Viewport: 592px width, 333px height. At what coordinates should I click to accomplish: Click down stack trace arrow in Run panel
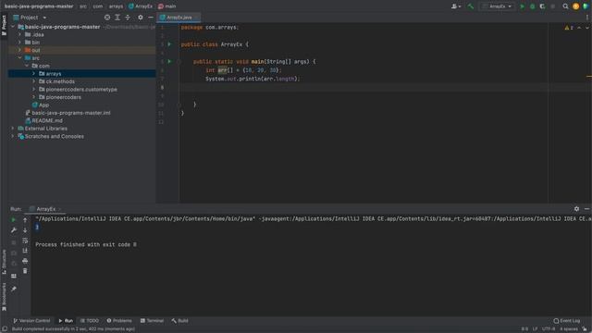[x=25, y=230]
